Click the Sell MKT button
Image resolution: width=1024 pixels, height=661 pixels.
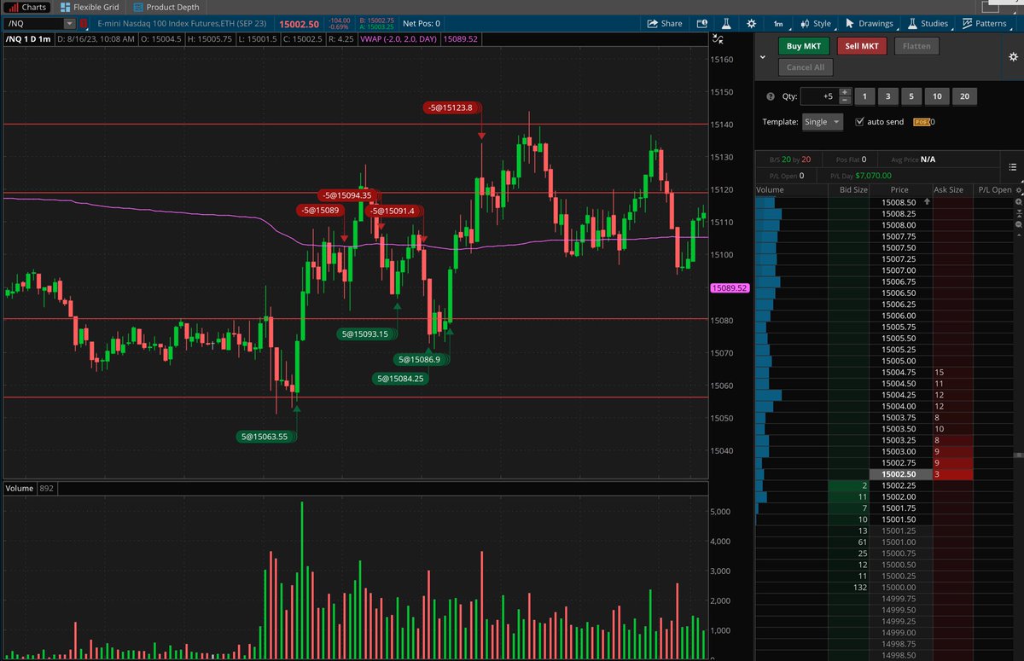tap(862, 46)
